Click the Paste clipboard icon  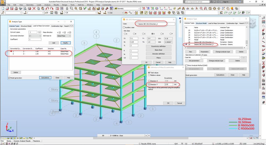43,8
